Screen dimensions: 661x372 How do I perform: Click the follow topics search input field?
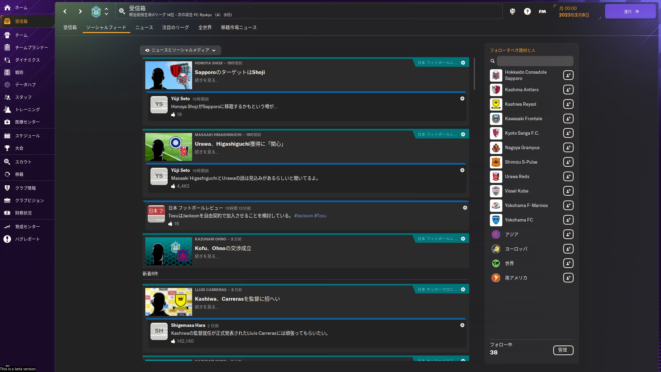click(535, 61)
